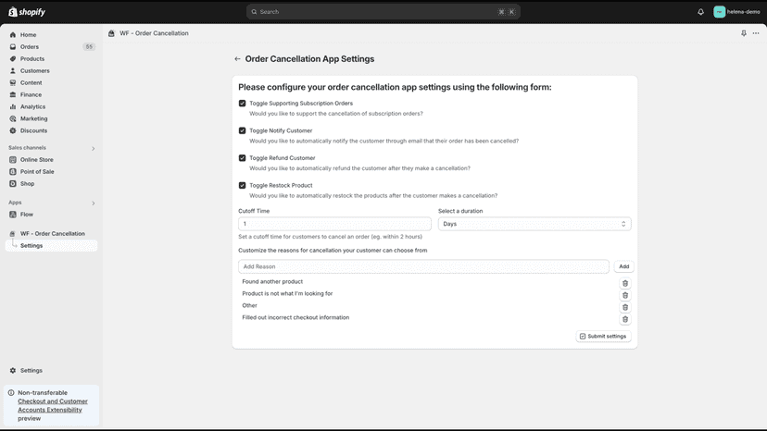Click the Orders inbox icon
The height and width of the screenshot is (431, 767).
13,47
